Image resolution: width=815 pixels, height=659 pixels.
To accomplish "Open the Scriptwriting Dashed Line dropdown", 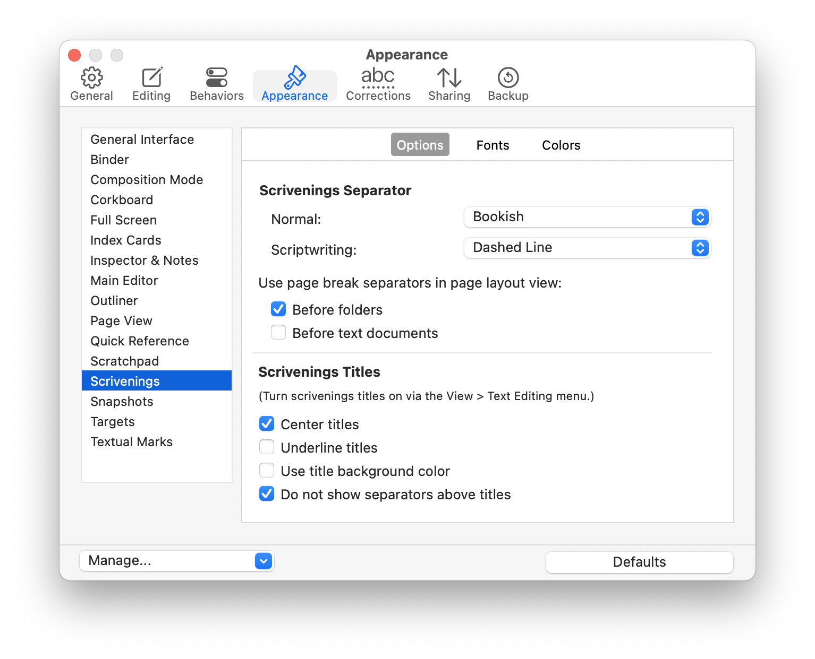I will coord(587,248).
